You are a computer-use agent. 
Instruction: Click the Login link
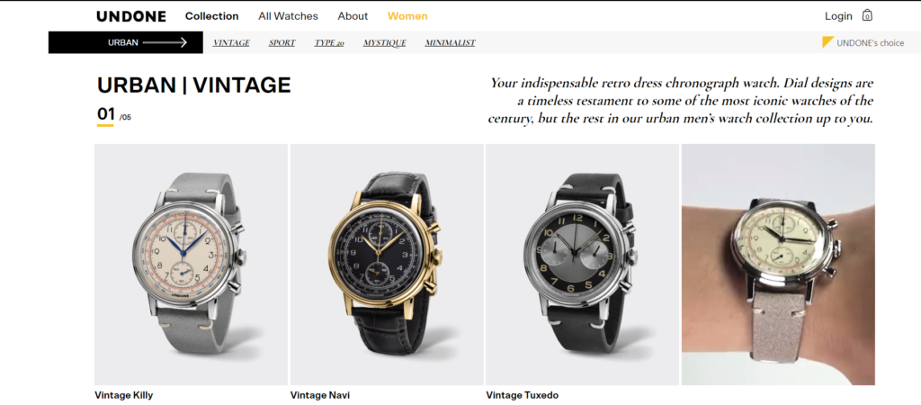click(x=838, y=16)
